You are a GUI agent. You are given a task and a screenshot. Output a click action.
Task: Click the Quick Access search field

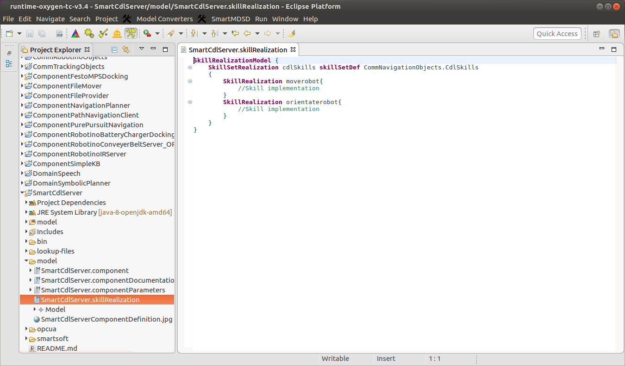pos(557,33)
